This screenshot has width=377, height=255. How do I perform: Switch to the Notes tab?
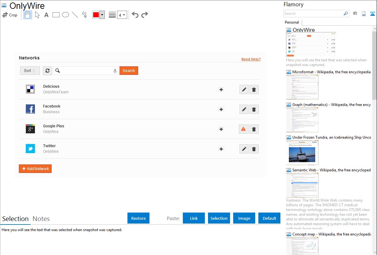(x=41, y=219)
